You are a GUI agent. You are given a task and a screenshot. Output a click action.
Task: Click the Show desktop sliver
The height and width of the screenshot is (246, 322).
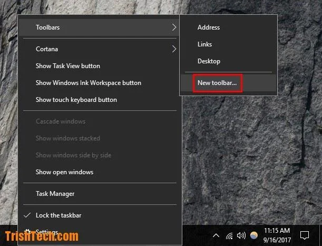320,235
